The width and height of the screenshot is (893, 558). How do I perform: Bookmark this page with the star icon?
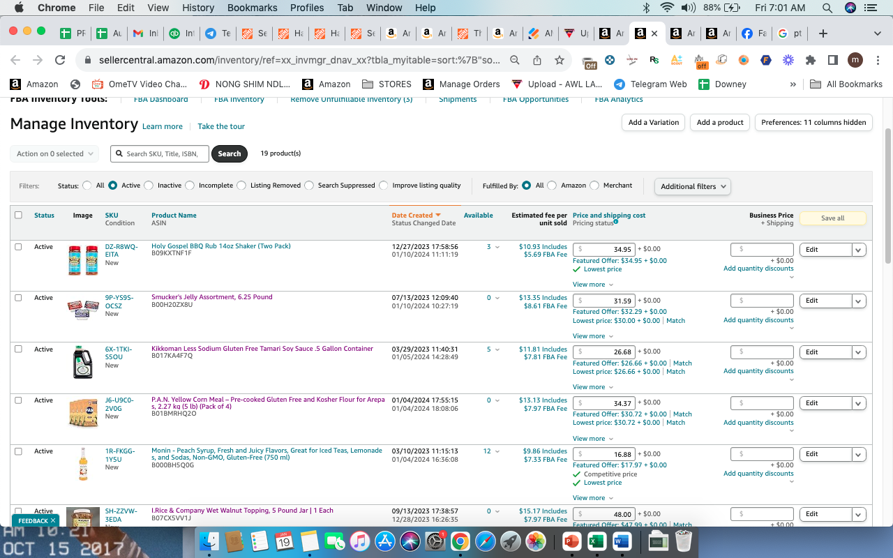point(559,60)
